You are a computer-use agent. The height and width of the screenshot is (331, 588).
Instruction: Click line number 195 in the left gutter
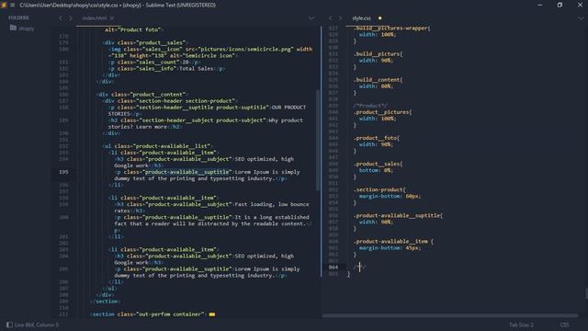pyautogui.click(x=63, y=172)
